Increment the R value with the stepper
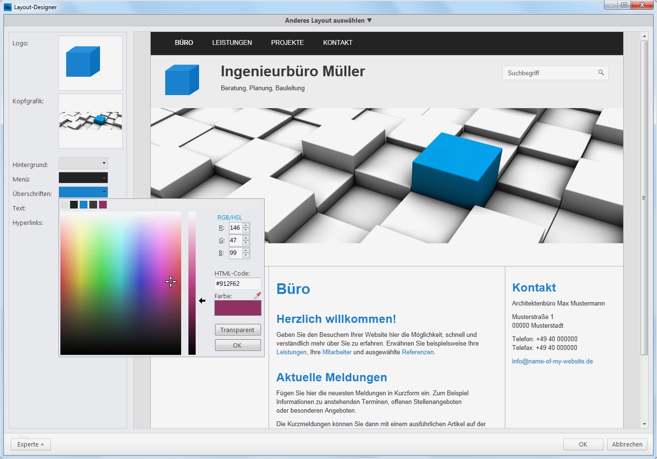This screenshot has width=657, height=459. pyautogui.click(x=246, y=225)
